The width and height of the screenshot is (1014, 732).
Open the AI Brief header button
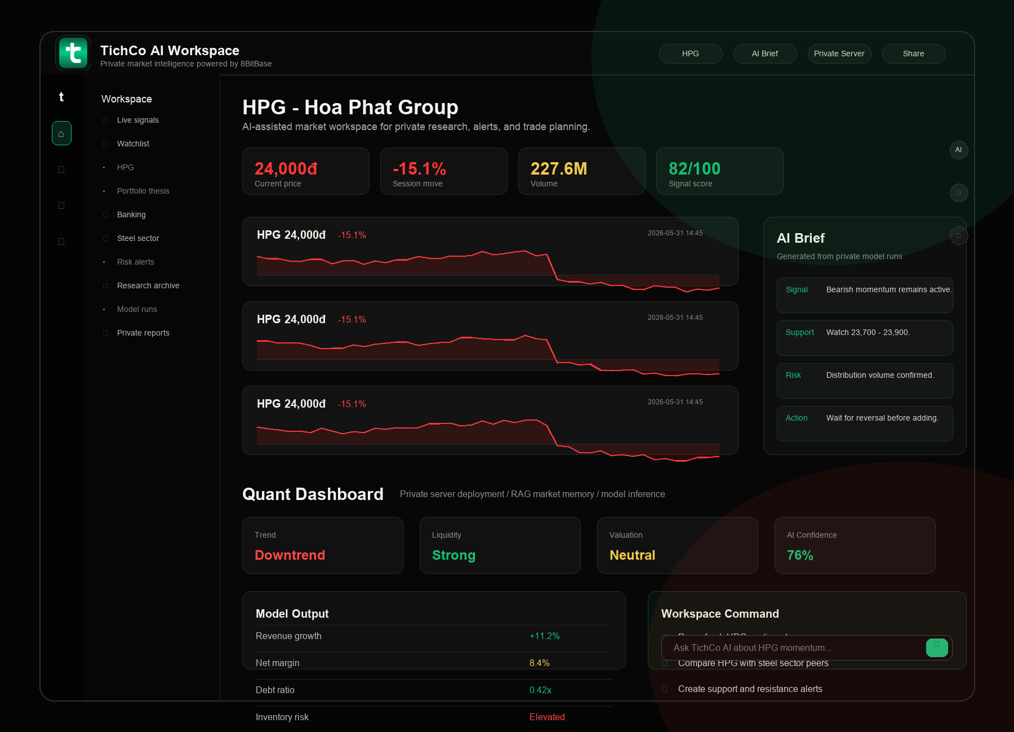coord(765,53)
